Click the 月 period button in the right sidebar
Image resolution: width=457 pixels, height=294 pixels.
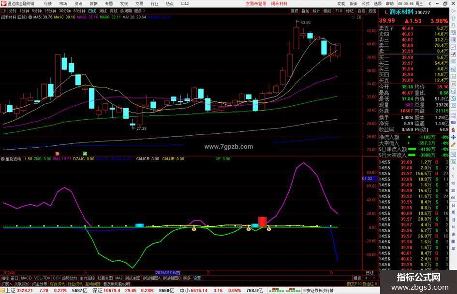click(453, 220)
